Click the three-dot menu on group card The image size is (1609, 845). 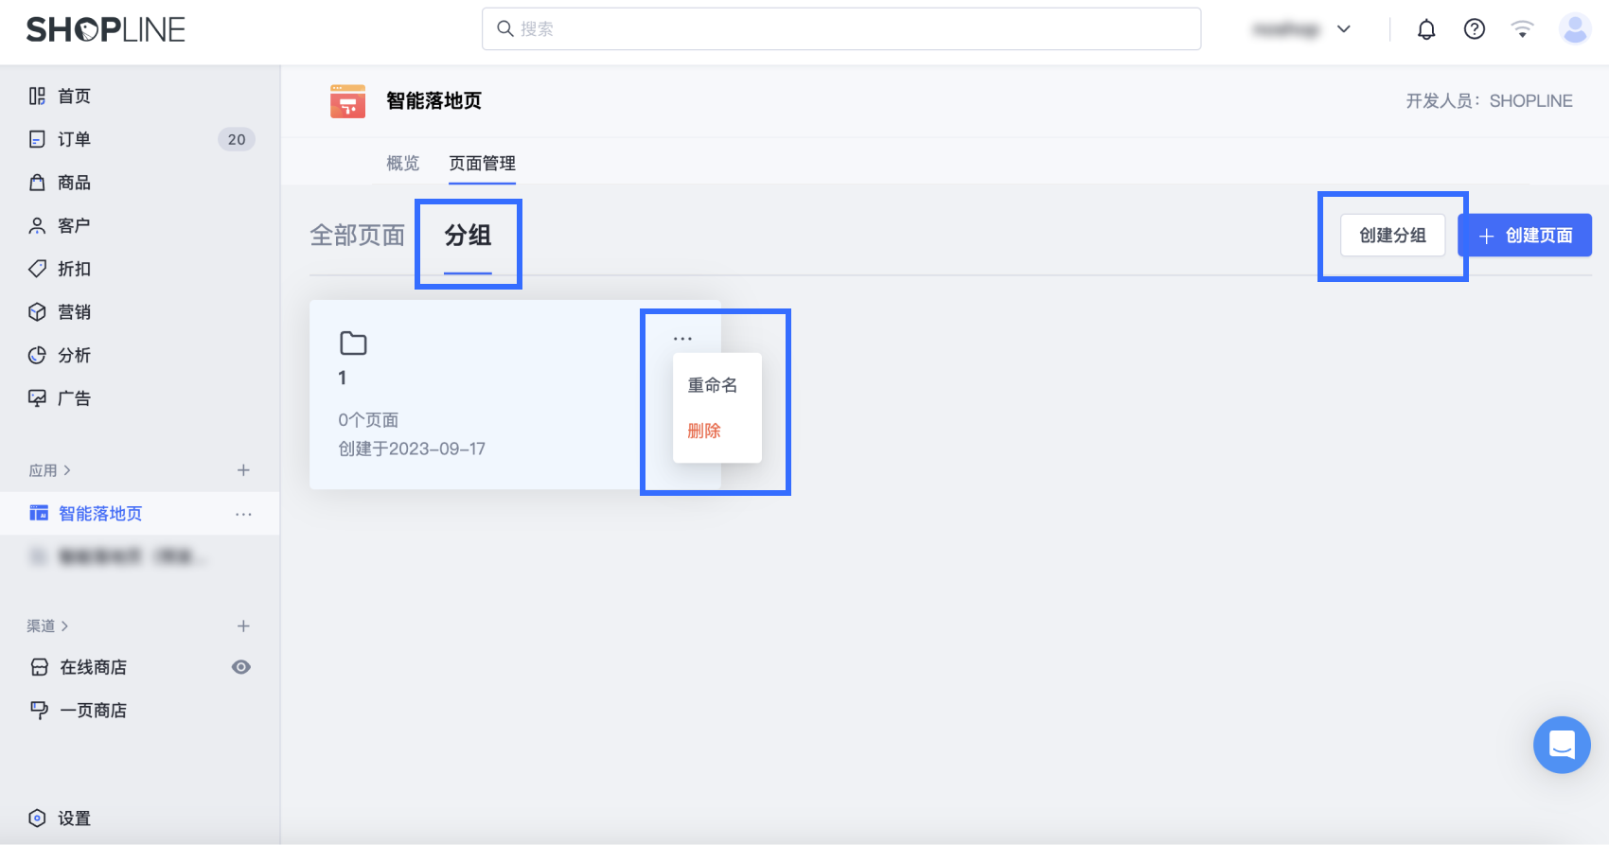(682, 338)
